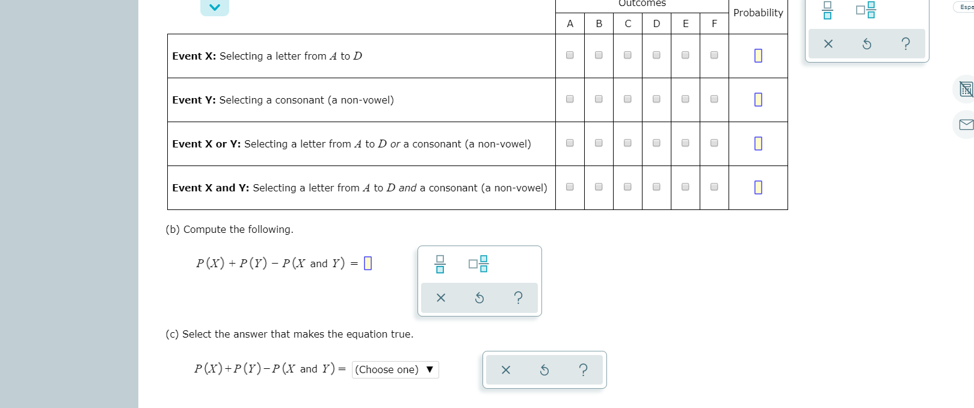
Task: Click the Outcomes header label
Action: 641,4
